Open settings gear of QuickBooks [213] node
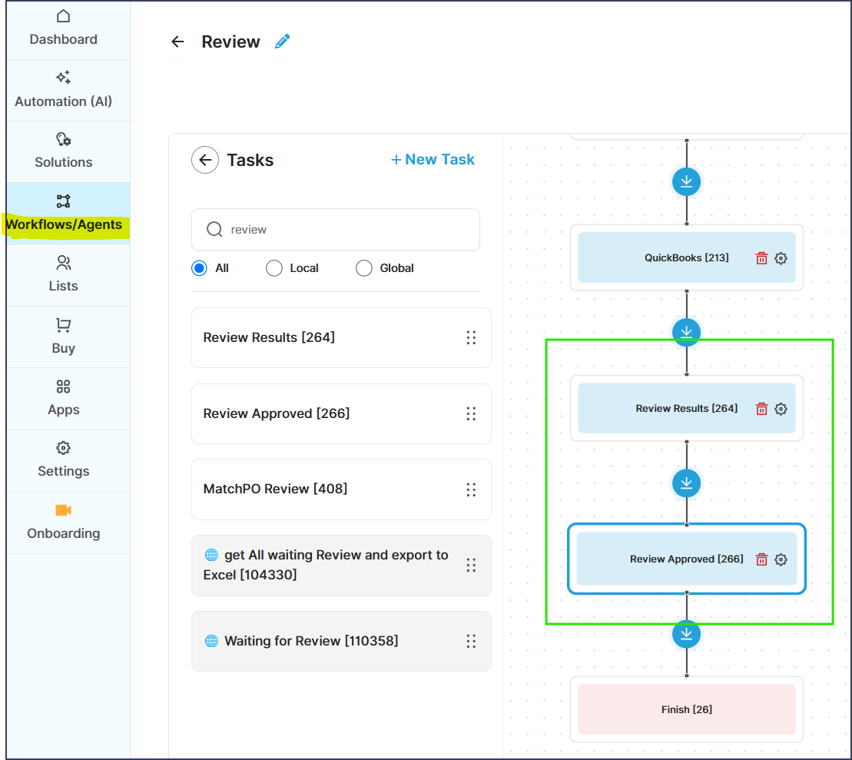The image size is (852, 760). [781, 258]
